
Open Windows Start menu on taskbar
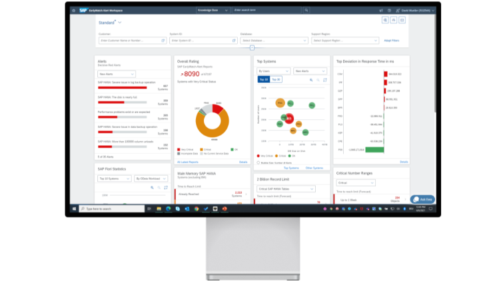[x=74, y=208]
